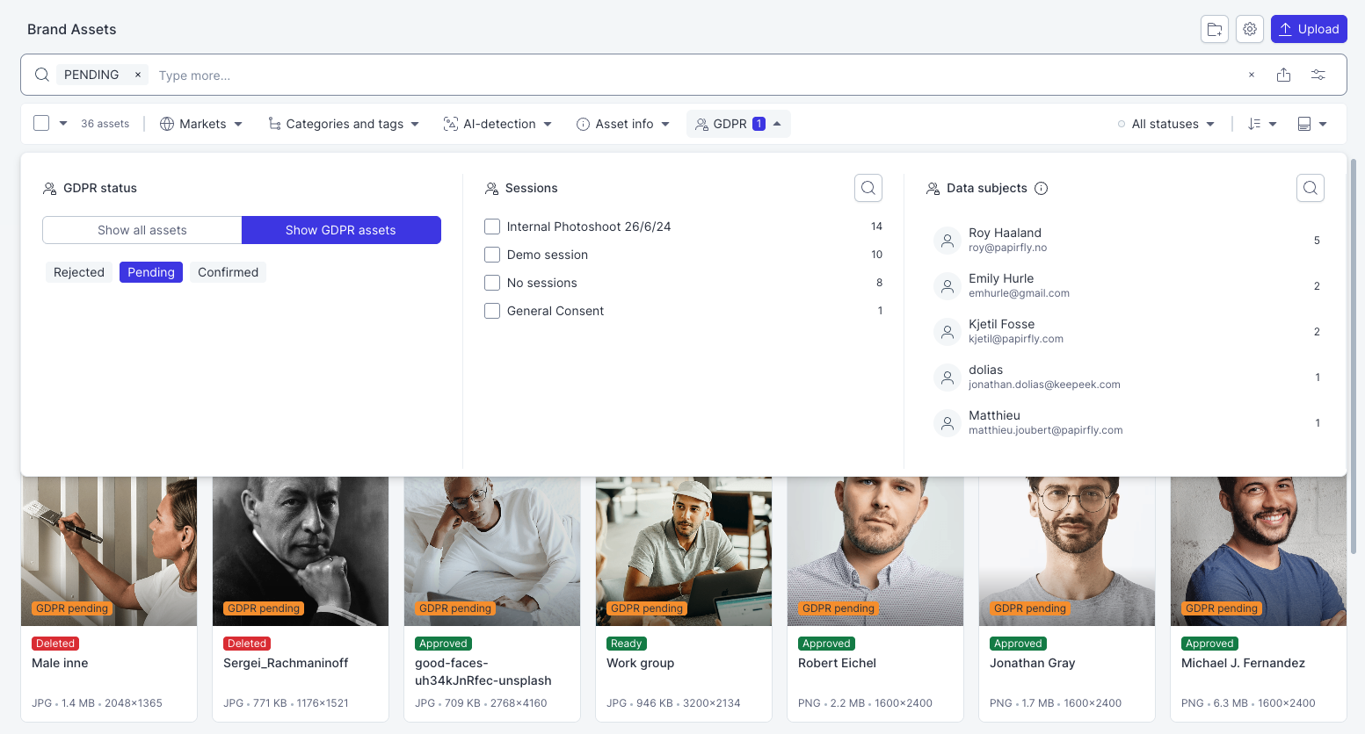This screenshot has width=1365, height=734.
Task: Click the new folder icon in header
Action: [x=1215, y=29]
